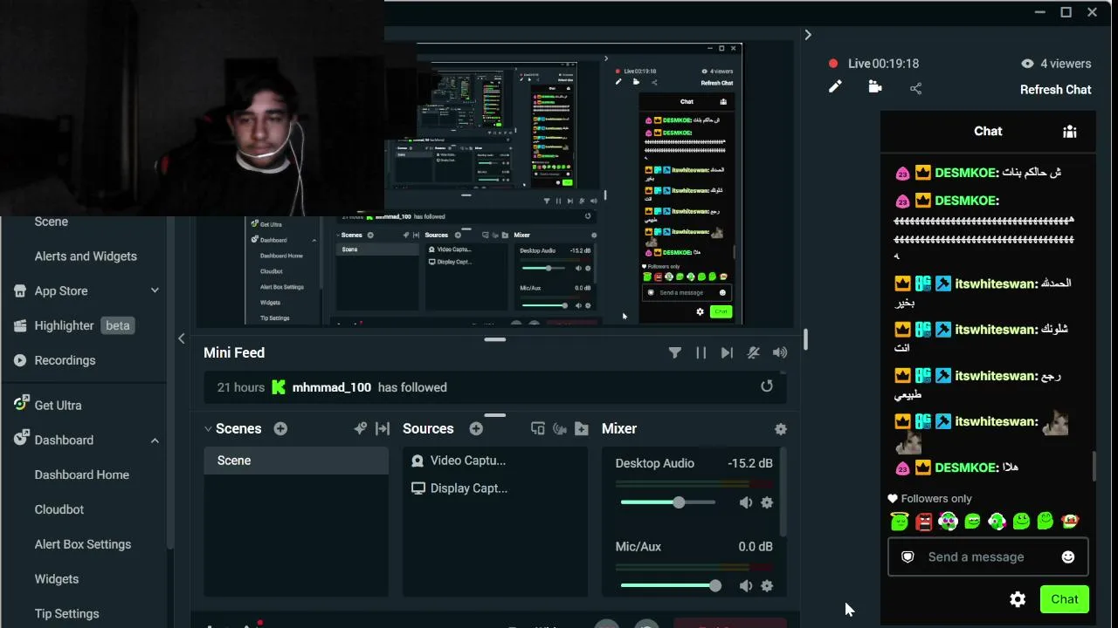The width and height of the screenshot is (1118, 628).
Task: Collapse the left sidebar arrow
Action: 182,338
